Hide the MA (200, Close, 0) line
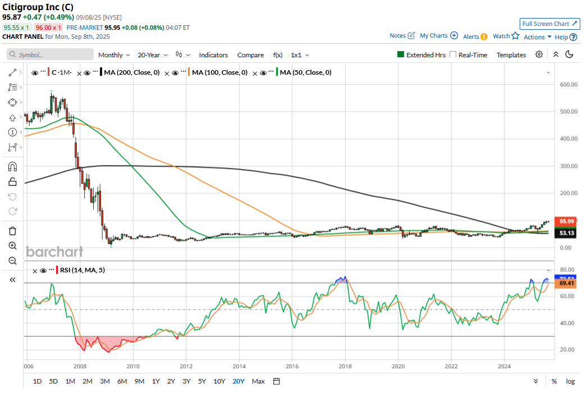 point(87,73)
